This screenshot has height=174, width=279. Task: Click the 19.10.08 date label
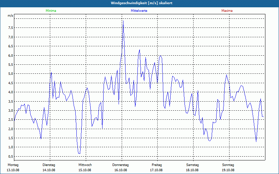click(x=228, y=170)
